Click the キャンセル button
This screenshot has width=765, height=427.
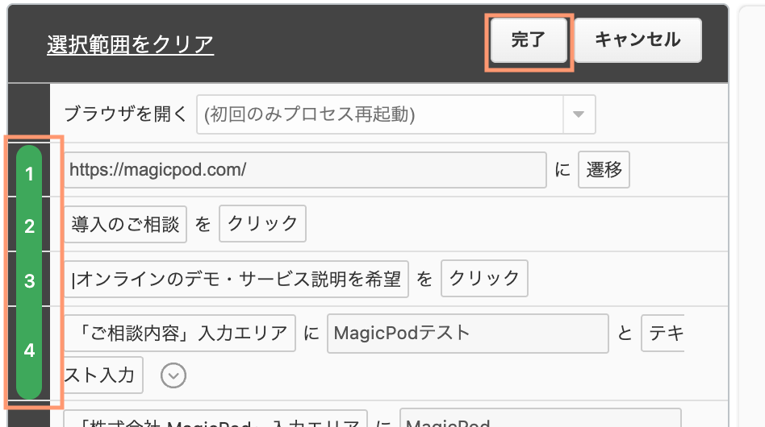coord(637,40)
